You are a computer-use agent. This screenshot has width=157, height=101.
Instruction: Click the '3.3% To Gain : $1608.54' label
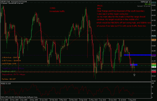pyautogui.click(x=11, y=61)
